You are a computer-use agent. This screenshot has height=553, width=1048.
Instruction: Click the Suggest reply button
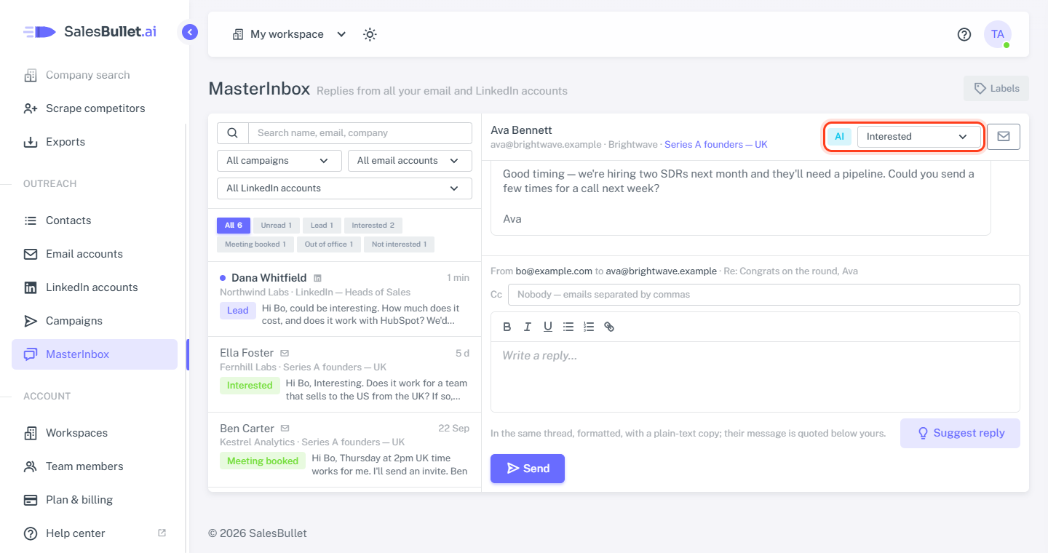coord(960,433)
